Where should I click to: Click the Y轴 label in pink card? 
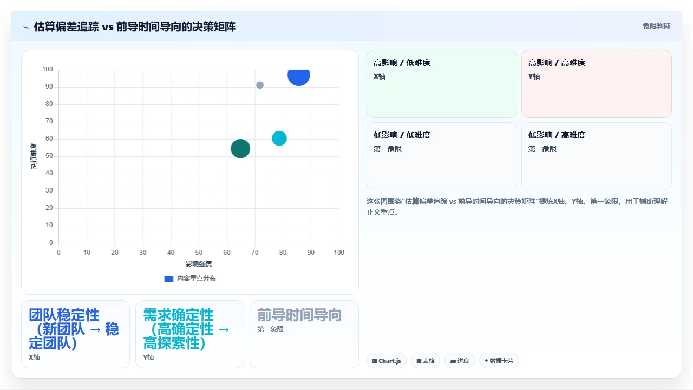click(x=534, y=76)
